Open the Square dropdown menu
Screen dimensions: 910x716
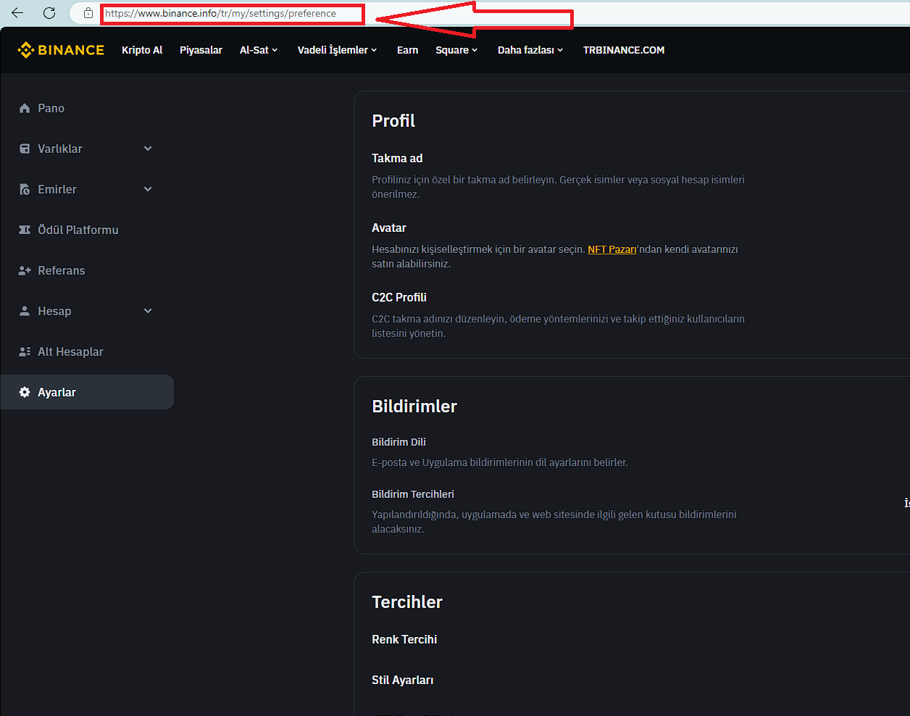pyautogui.click(x=456, y=50)
